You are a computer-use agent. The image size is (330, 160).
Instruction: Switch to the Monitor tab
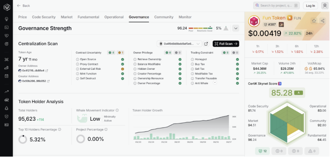tap(185, 17)
